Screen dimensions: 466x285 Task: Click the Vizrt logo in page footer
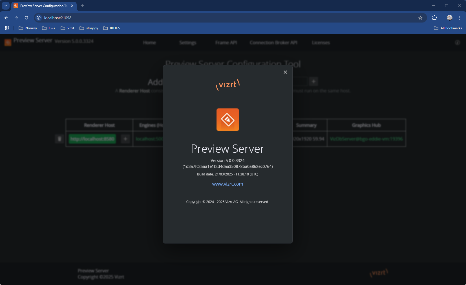tap(379, 273)
